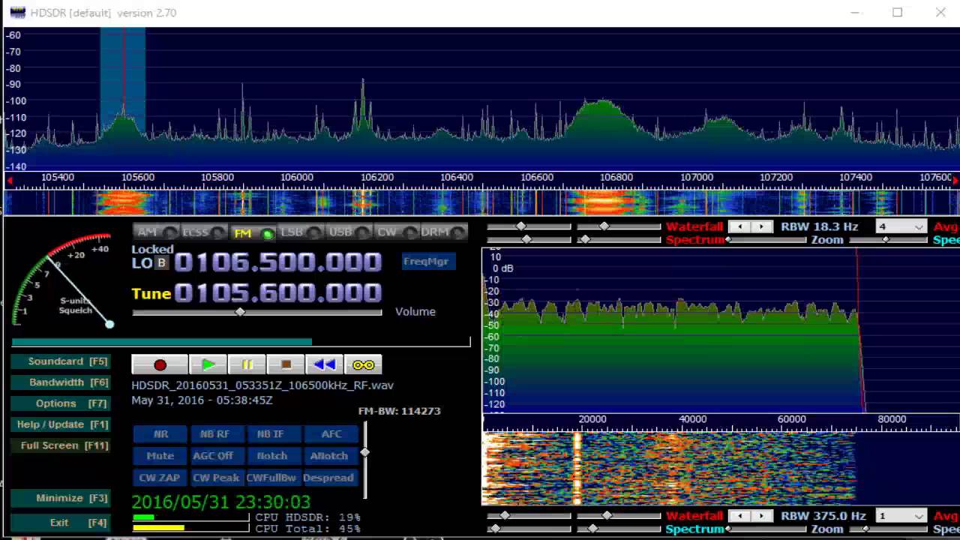The image size is (960, 540).
Task: Click the green 2016/05/31 23:30:03 clock
Action: tap(221, 502)
